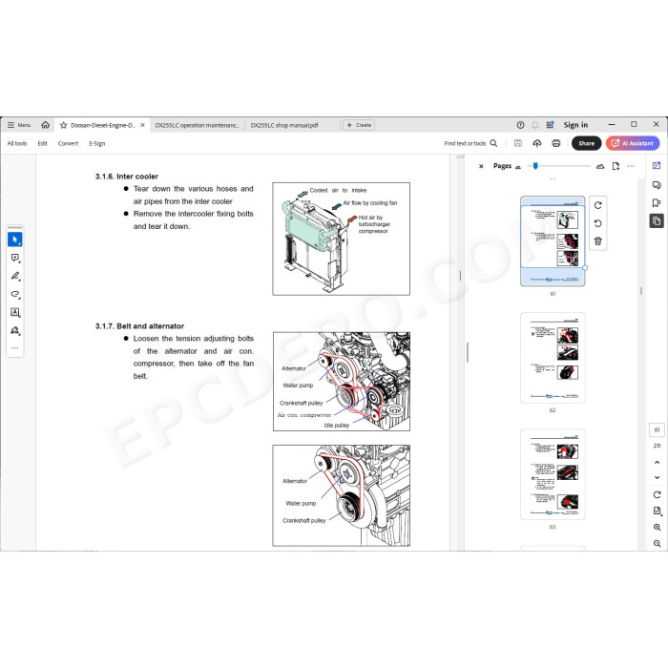Rotate page 61 clockwise
Viewport: 668px width, 668px height.
pos(597,205)
